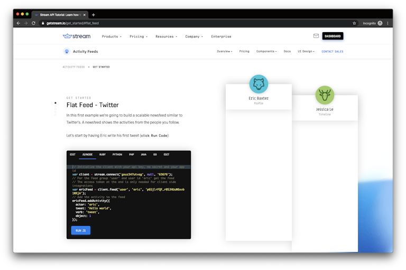Screen dimensions: 406x270
Task: Reload the page with the refresh icon
Action: point(33,23)
